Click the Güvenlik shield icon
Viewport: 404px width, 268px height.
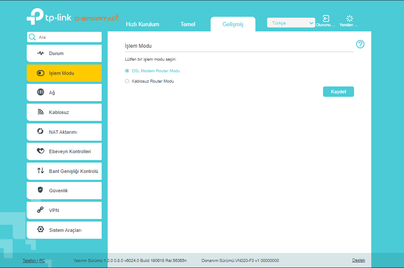[40, 190]
